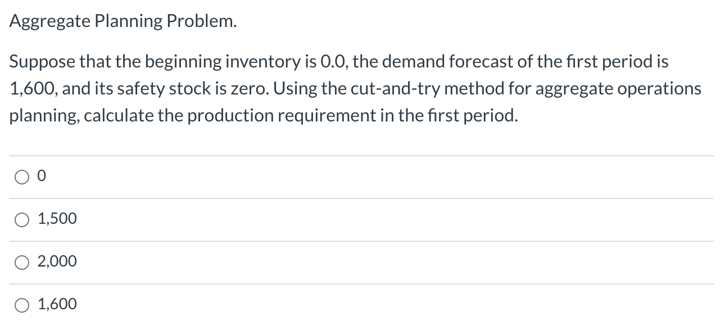This screenshot has width=725, height=334.
Task: Click the label text reading 1,500
Action: (x=56, y=219)
